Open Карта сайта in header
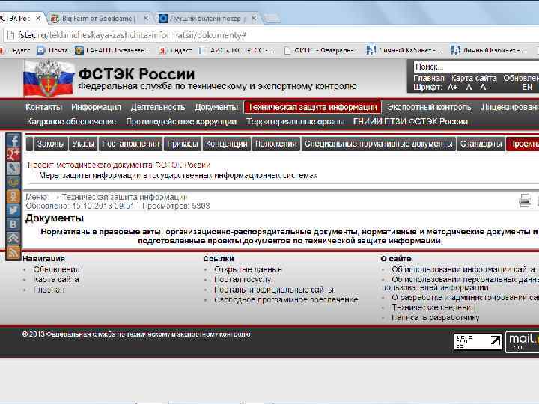The width and height of the screenshot is (539, 404). (x=474, y=78)
